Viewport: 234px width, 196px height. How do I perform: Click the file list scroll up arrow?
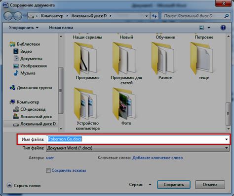228,36
